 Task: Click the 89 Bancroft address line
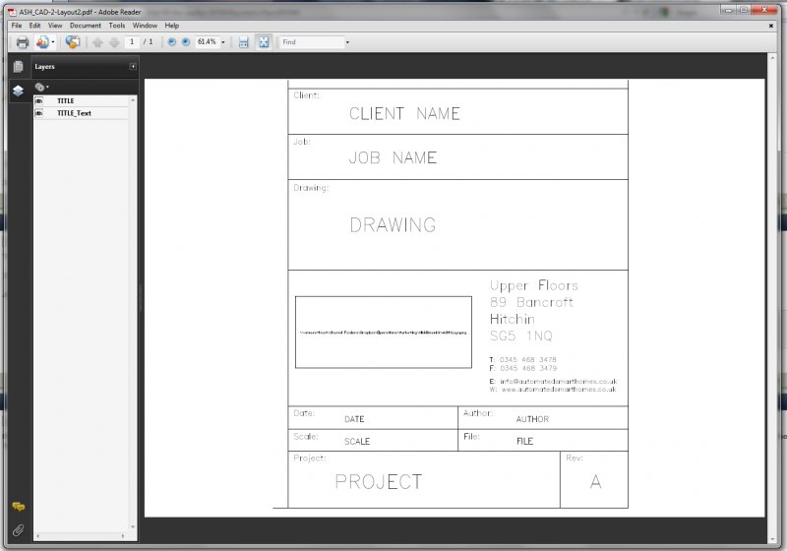(531, 302)
